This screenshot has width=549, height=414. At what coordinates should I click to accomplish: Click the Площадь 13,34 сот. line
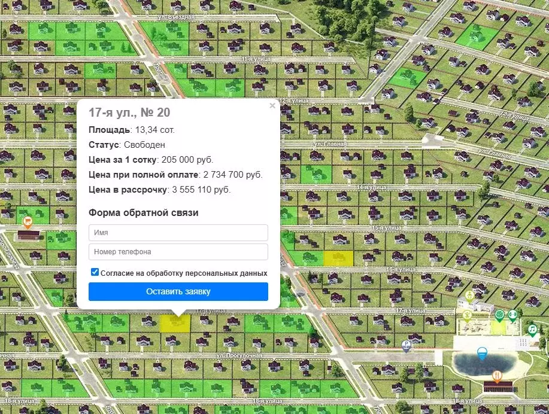click(x=132, y=130)
